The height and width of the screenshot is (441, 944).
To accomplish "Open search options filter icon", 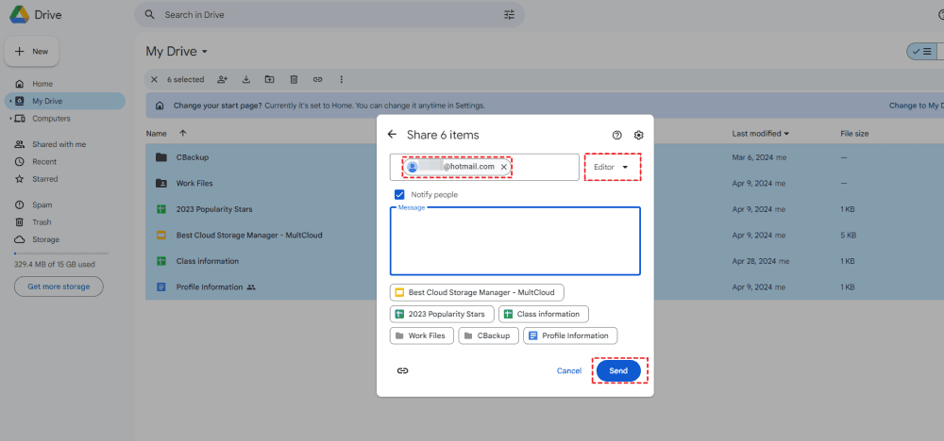I will pyautogui.click(x=510, y=14).
